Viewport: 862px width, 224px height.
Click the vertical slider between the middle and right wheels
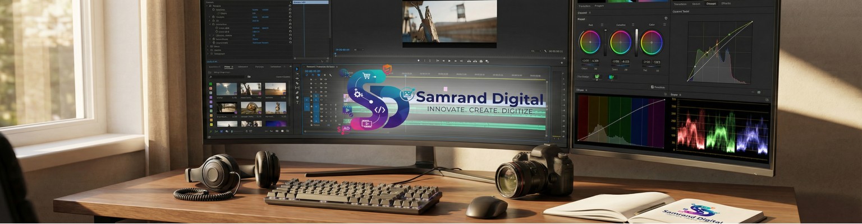point(636,43)
